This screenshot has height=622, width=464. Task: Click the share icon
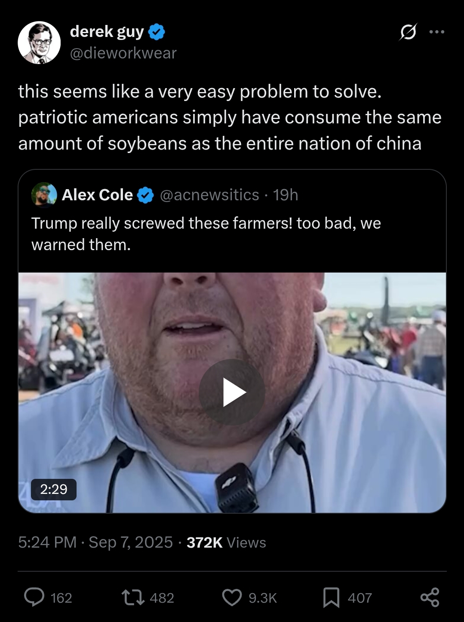430,597
